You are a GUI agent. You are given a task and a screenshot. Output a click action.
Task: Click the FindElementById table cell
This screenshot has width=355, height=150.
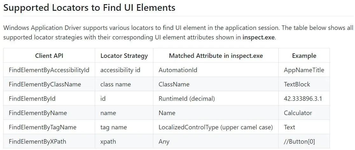click(32, 99)
